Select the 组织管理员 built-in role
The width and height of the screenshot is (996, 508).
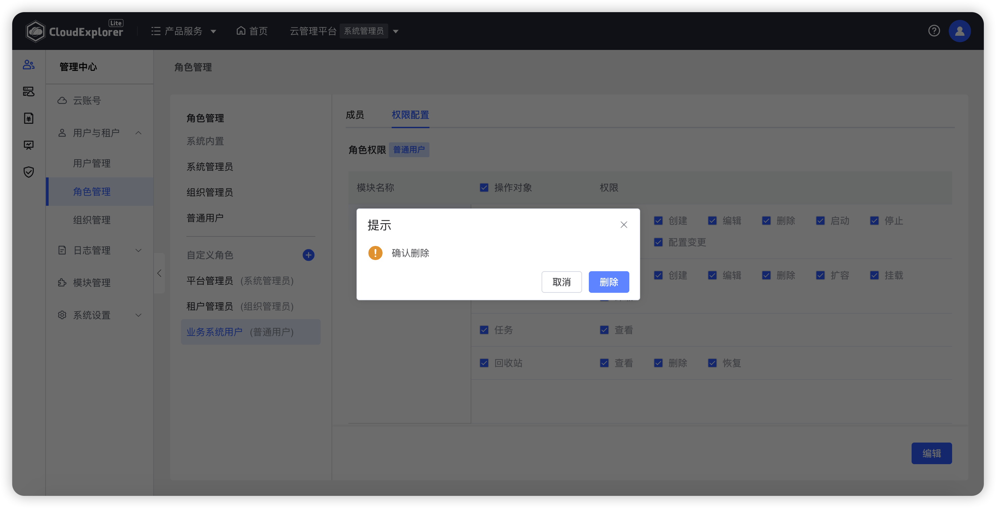[210, 192]
